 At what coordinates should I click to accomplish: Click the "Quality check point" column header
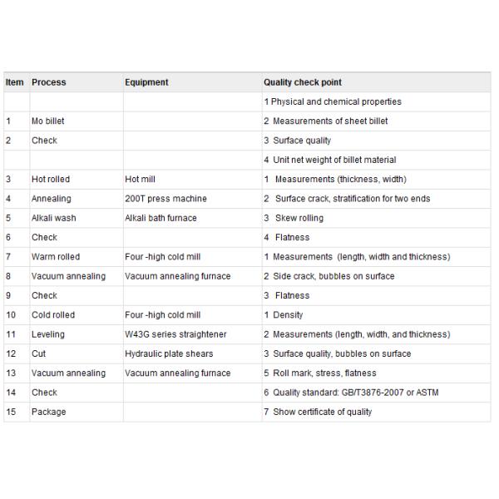[x=303, y=82]
